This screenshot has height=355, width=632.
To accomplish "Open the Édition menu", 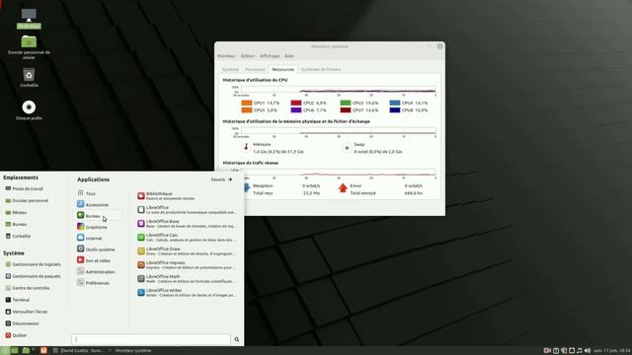I will 248,56.
